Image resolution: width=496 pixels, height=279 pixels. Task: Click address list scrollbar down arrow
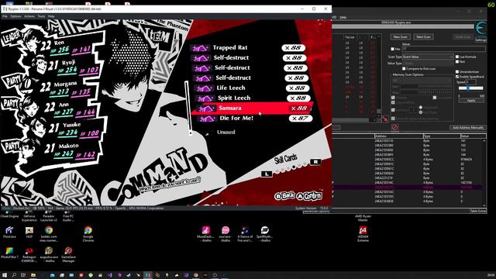click(x=484, y=205)
